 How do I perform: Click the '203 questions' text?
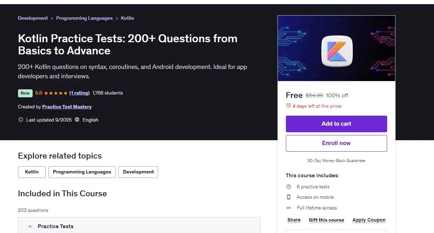pyautogui.click(x=33, y=210)
